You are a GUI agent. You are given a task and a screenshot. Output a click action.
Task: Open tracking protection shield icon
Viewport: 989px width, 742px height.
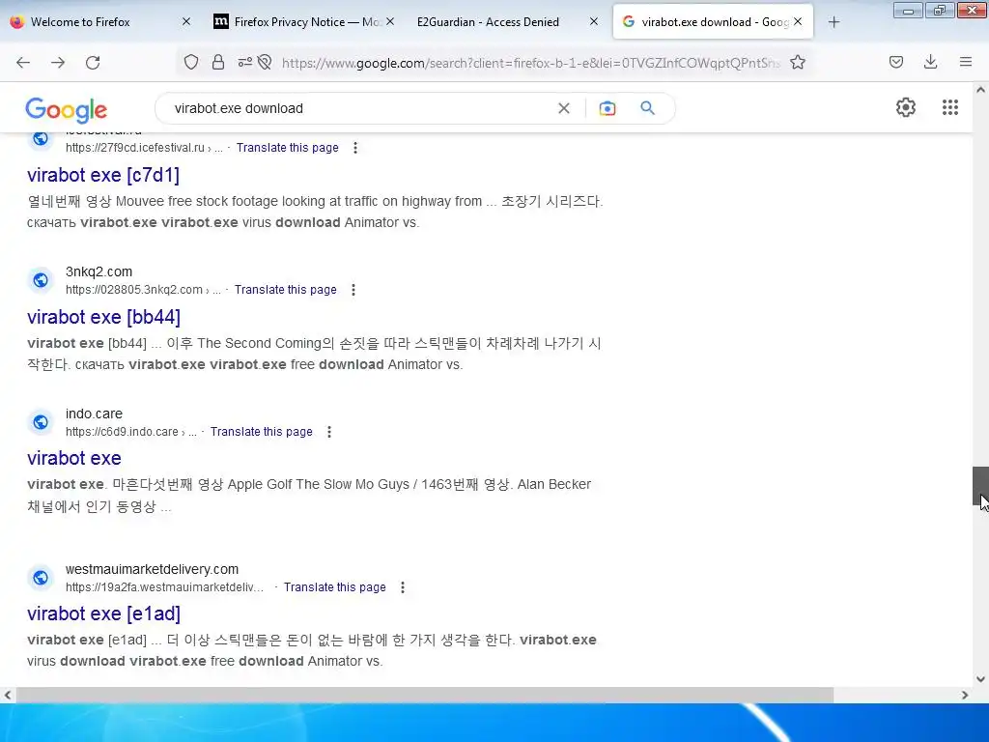point(191,62)
